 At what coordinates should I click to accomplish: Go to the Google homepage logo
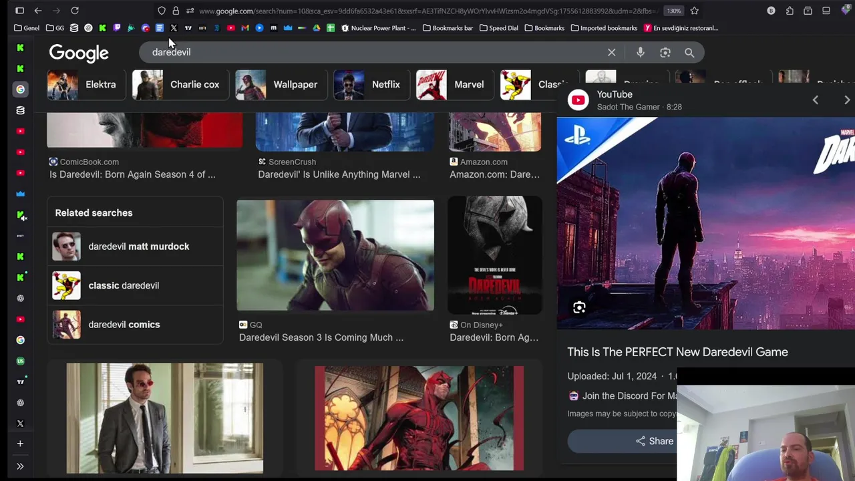(79, 53)
